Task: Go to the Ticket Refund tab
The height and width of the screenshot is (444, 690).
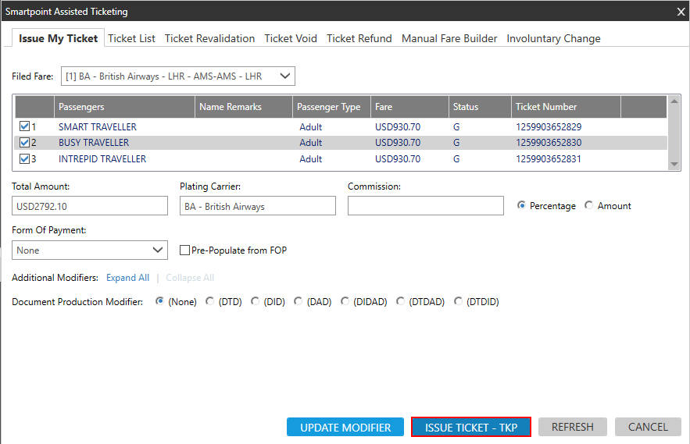Action: point(359,38)
